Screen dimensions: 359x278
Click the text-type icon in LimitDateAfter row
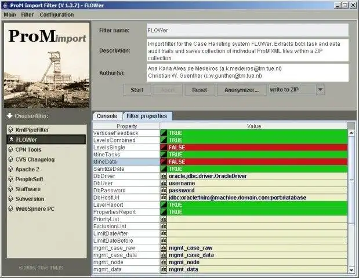(x=164, y=233)
